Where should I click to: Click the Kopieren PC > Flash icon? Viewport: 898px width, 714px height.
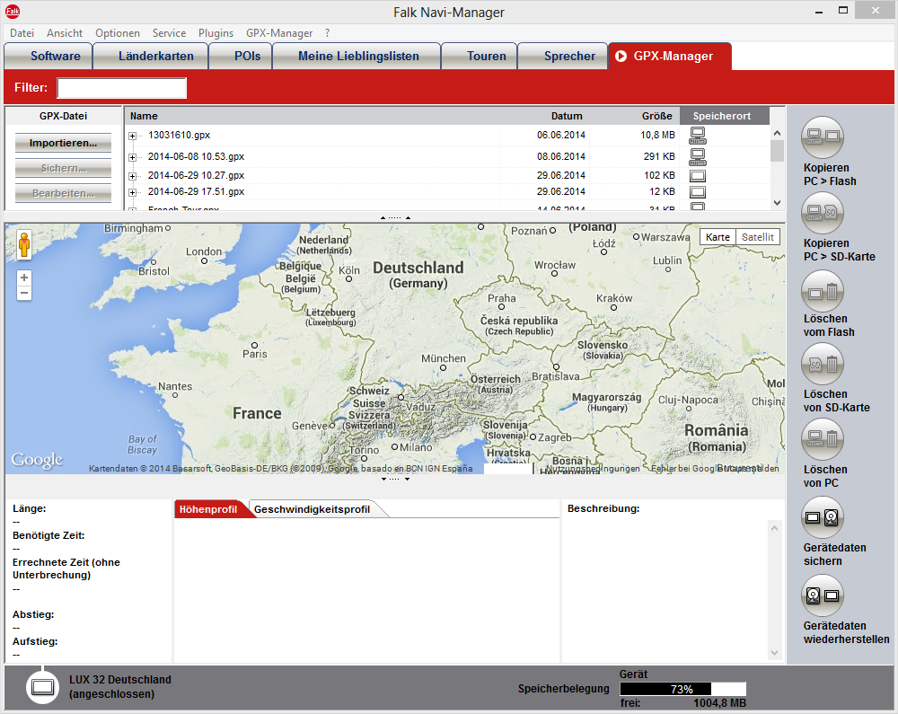point(822,137)
